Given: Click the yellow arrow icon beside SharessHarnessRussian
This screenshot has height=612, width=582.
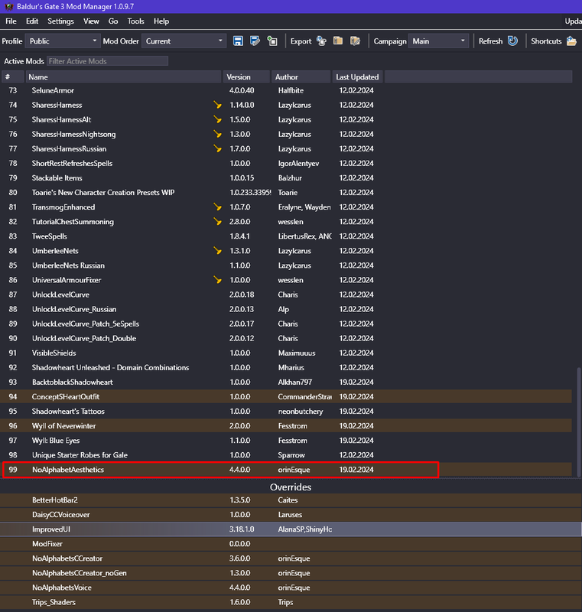Looking at the screenshot, I should pos(218,148).
